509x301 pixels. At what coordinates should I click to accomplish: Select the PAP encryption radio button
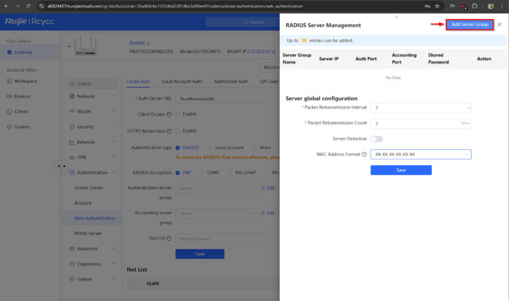[x=178, y=172]
